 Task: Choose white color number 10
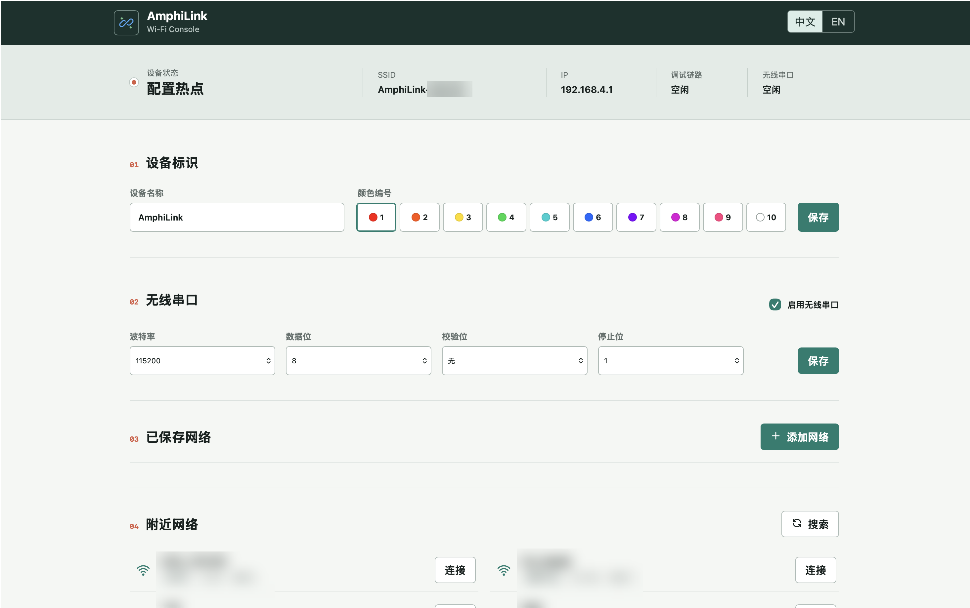(766, 217)
